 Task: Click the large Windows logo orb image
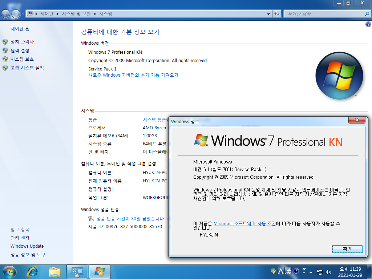339,76
